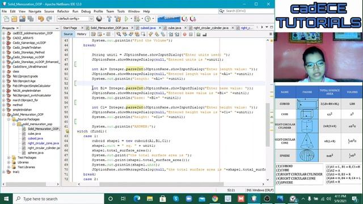Close the cuboid.java tab

(160, 28)
